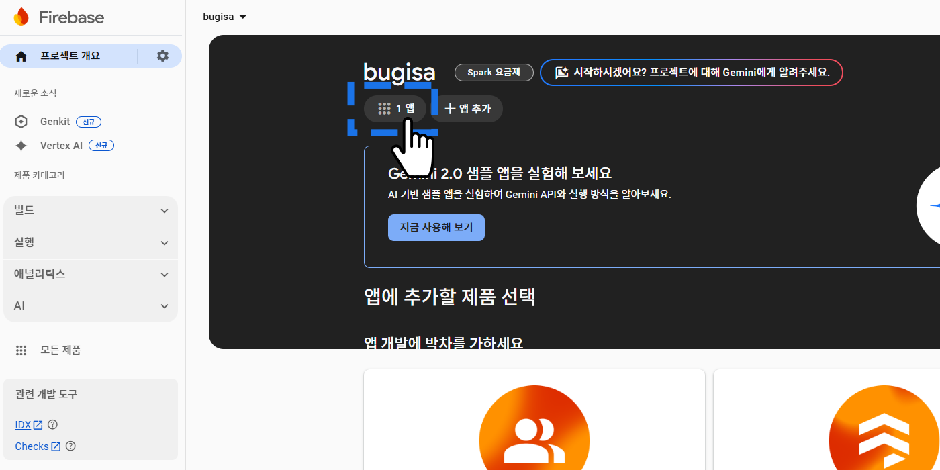
Task: Open 모든 제품 page
Action: pyautogui.click(x=60, y=350)
